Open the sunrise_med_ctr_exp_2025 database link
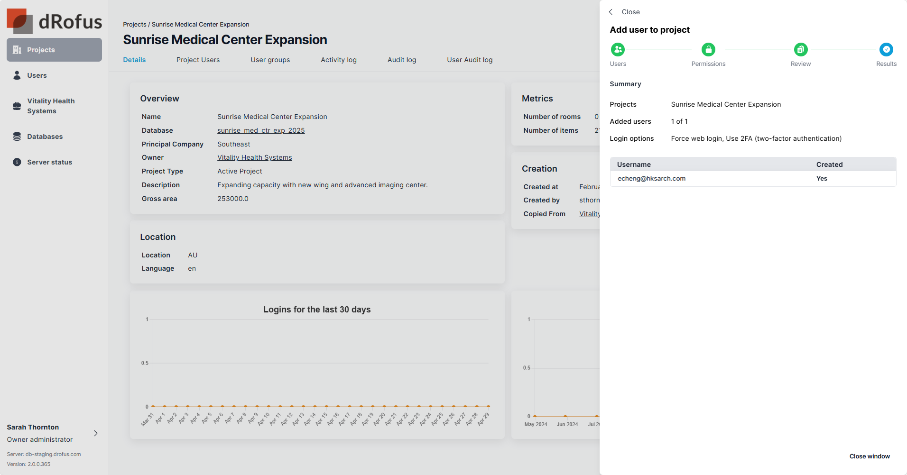The image size is (907, 475). tap(261, 130)
